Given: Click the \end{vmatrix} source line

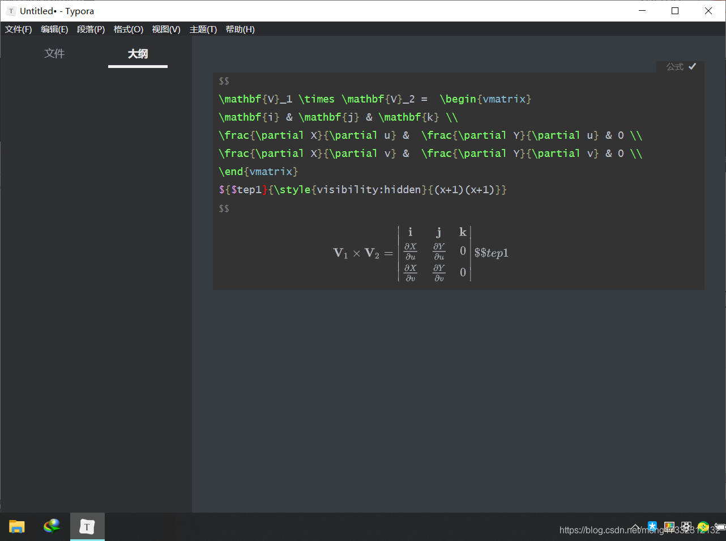Looking at the screenshot, I should pos(258,172).
